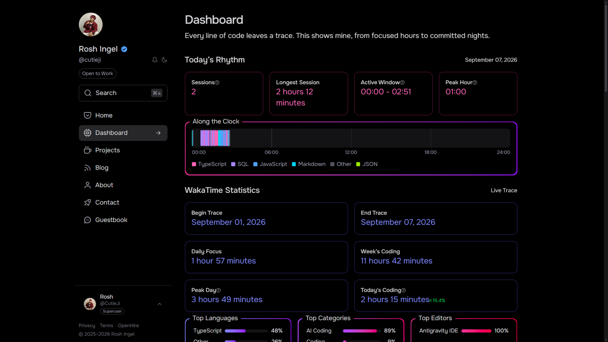Click the Guestbook chat bubble icon
Viewport: 608px width, 342px height.
[87, 220]
